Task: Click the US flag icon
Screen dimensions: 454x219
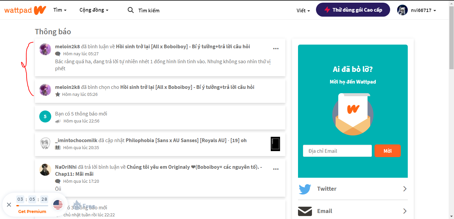Action: coord(58,205)
